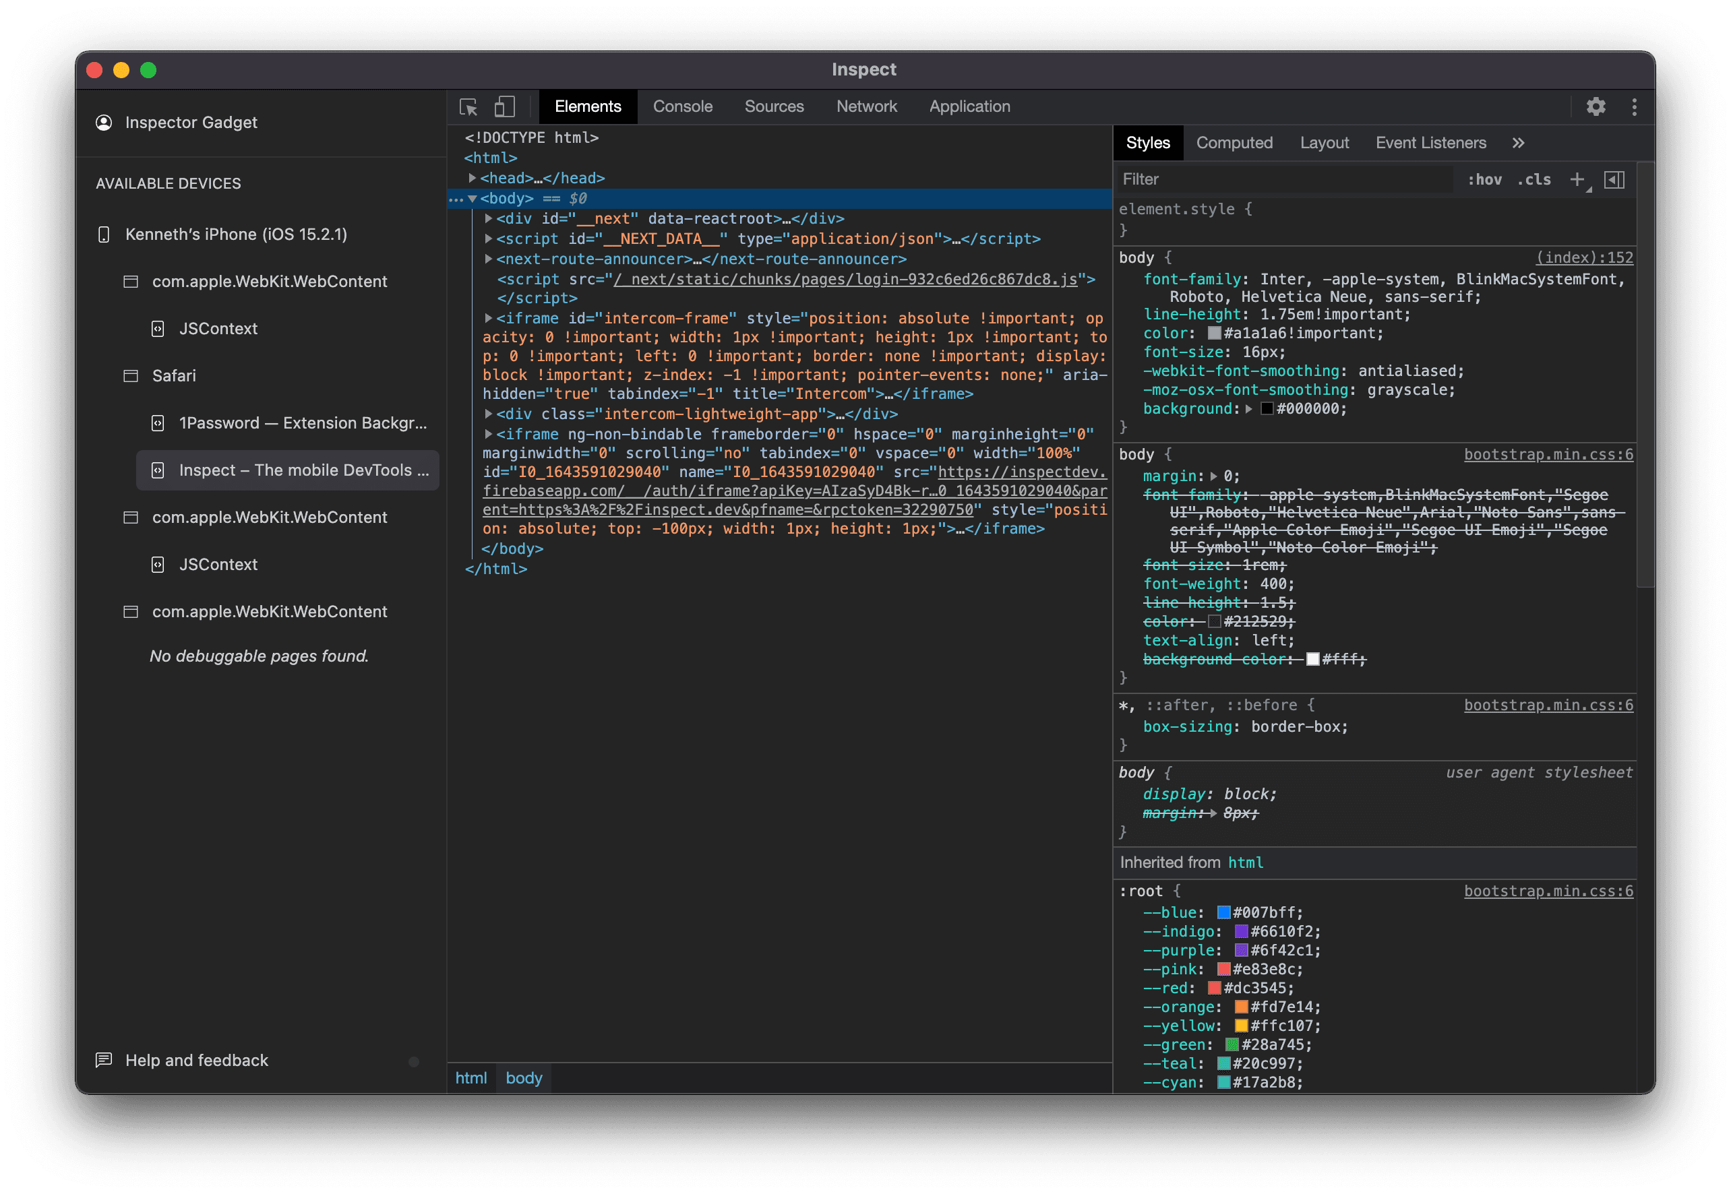Toggle the device emulation mode
This screenshot has height=1194, width=1731.
pyautogui.click(x=505, y=106)
